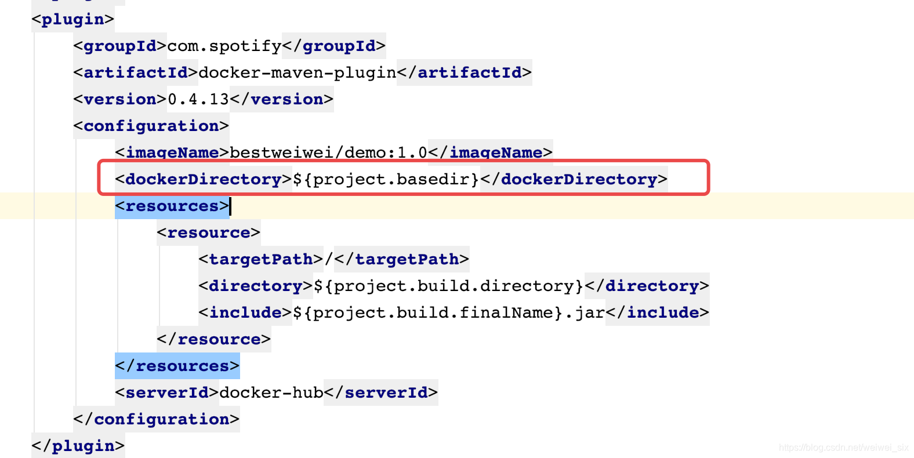Click the opening dockerDirectory tag

coord(204,179)
